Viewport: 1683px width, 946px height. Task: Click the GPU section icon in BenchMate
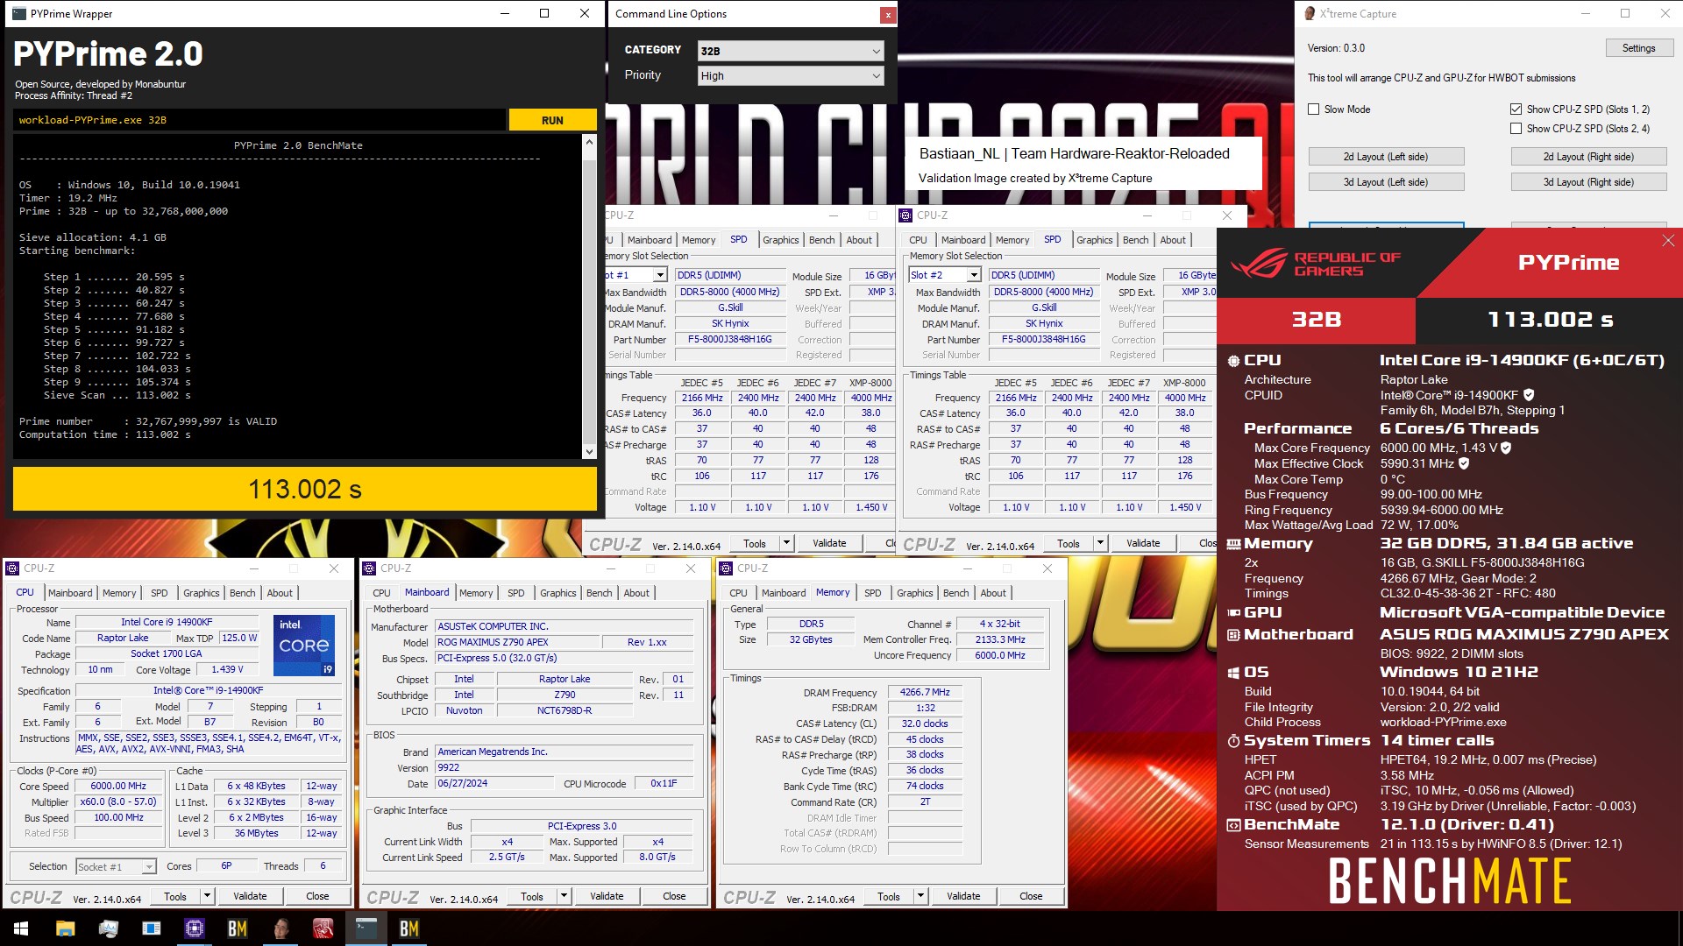pyautogui.click(x=1233, y=613)
